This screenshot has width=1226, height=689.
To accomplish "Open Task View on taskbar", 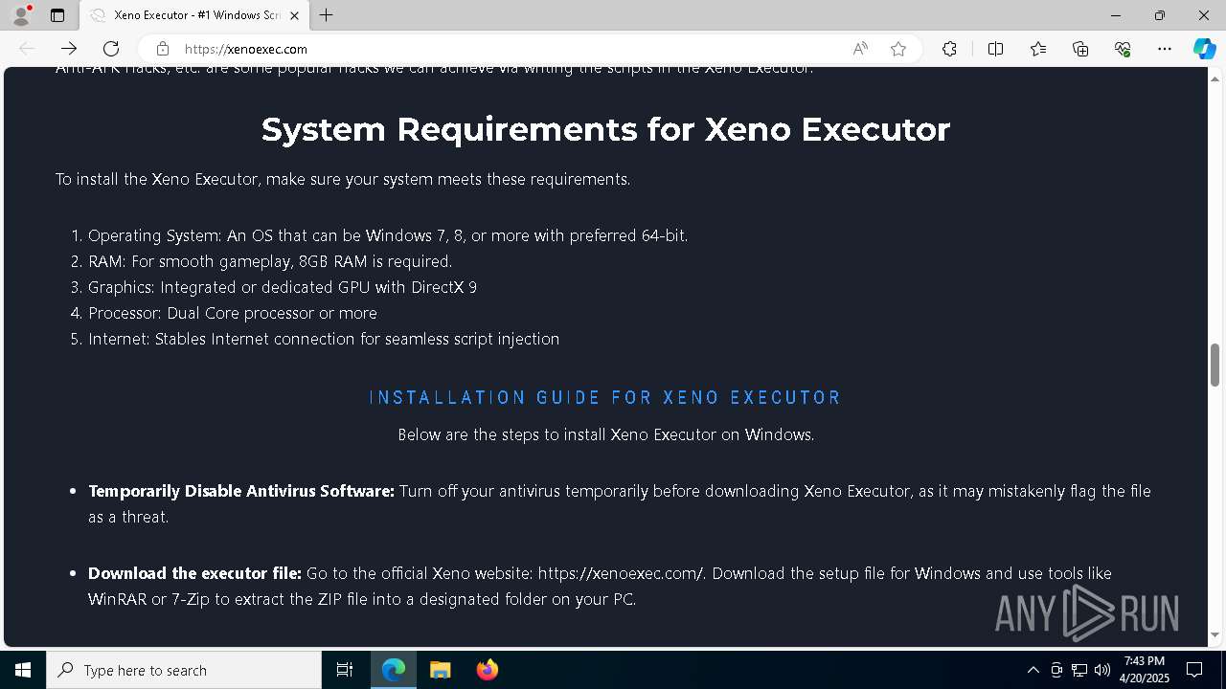I will (345, 670).
